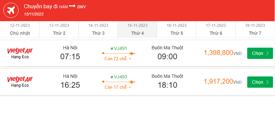Viewport: 275px width, 138px height.
Task: Expand the 'Còn 17 chỗ' seat details
Action: pos(118,87)
